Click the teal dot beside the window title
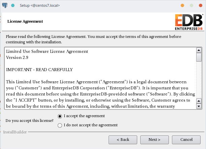Image resolution: width=206 pixels, height=149 pixels. click(x=13, y=5)
